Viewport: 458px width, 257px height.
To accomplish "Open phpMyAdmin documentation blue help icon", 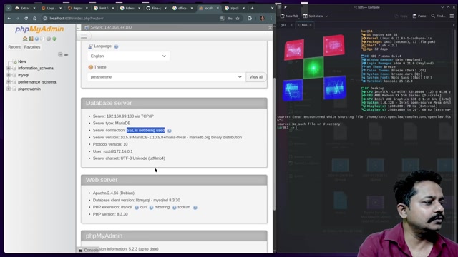I will [36, 39].
